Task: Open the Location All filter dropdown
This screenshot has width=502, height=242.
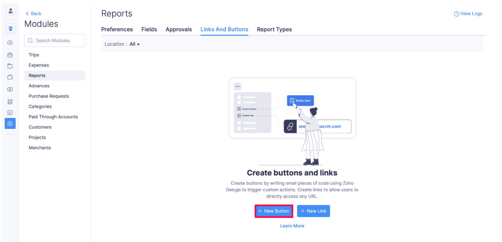Action: [134, 44]
